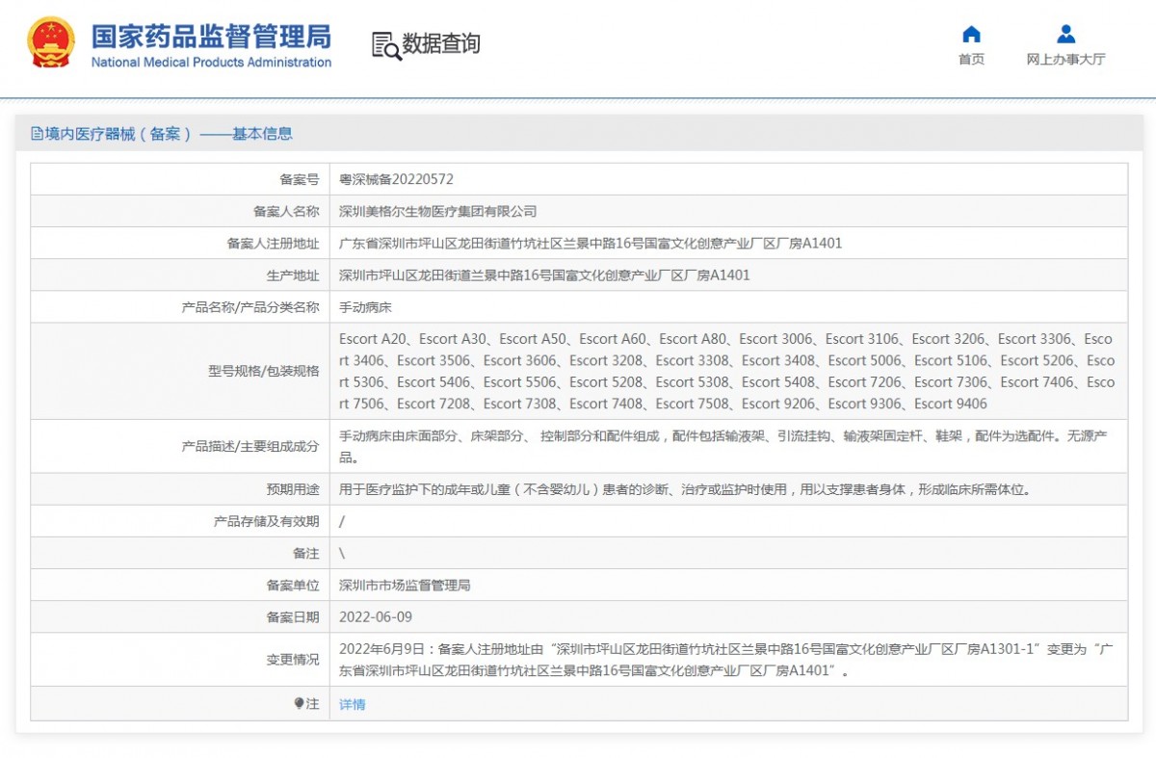Click National Medical Products Administration subtitle
The image size is (1156, 758).
tap(211, 63)
